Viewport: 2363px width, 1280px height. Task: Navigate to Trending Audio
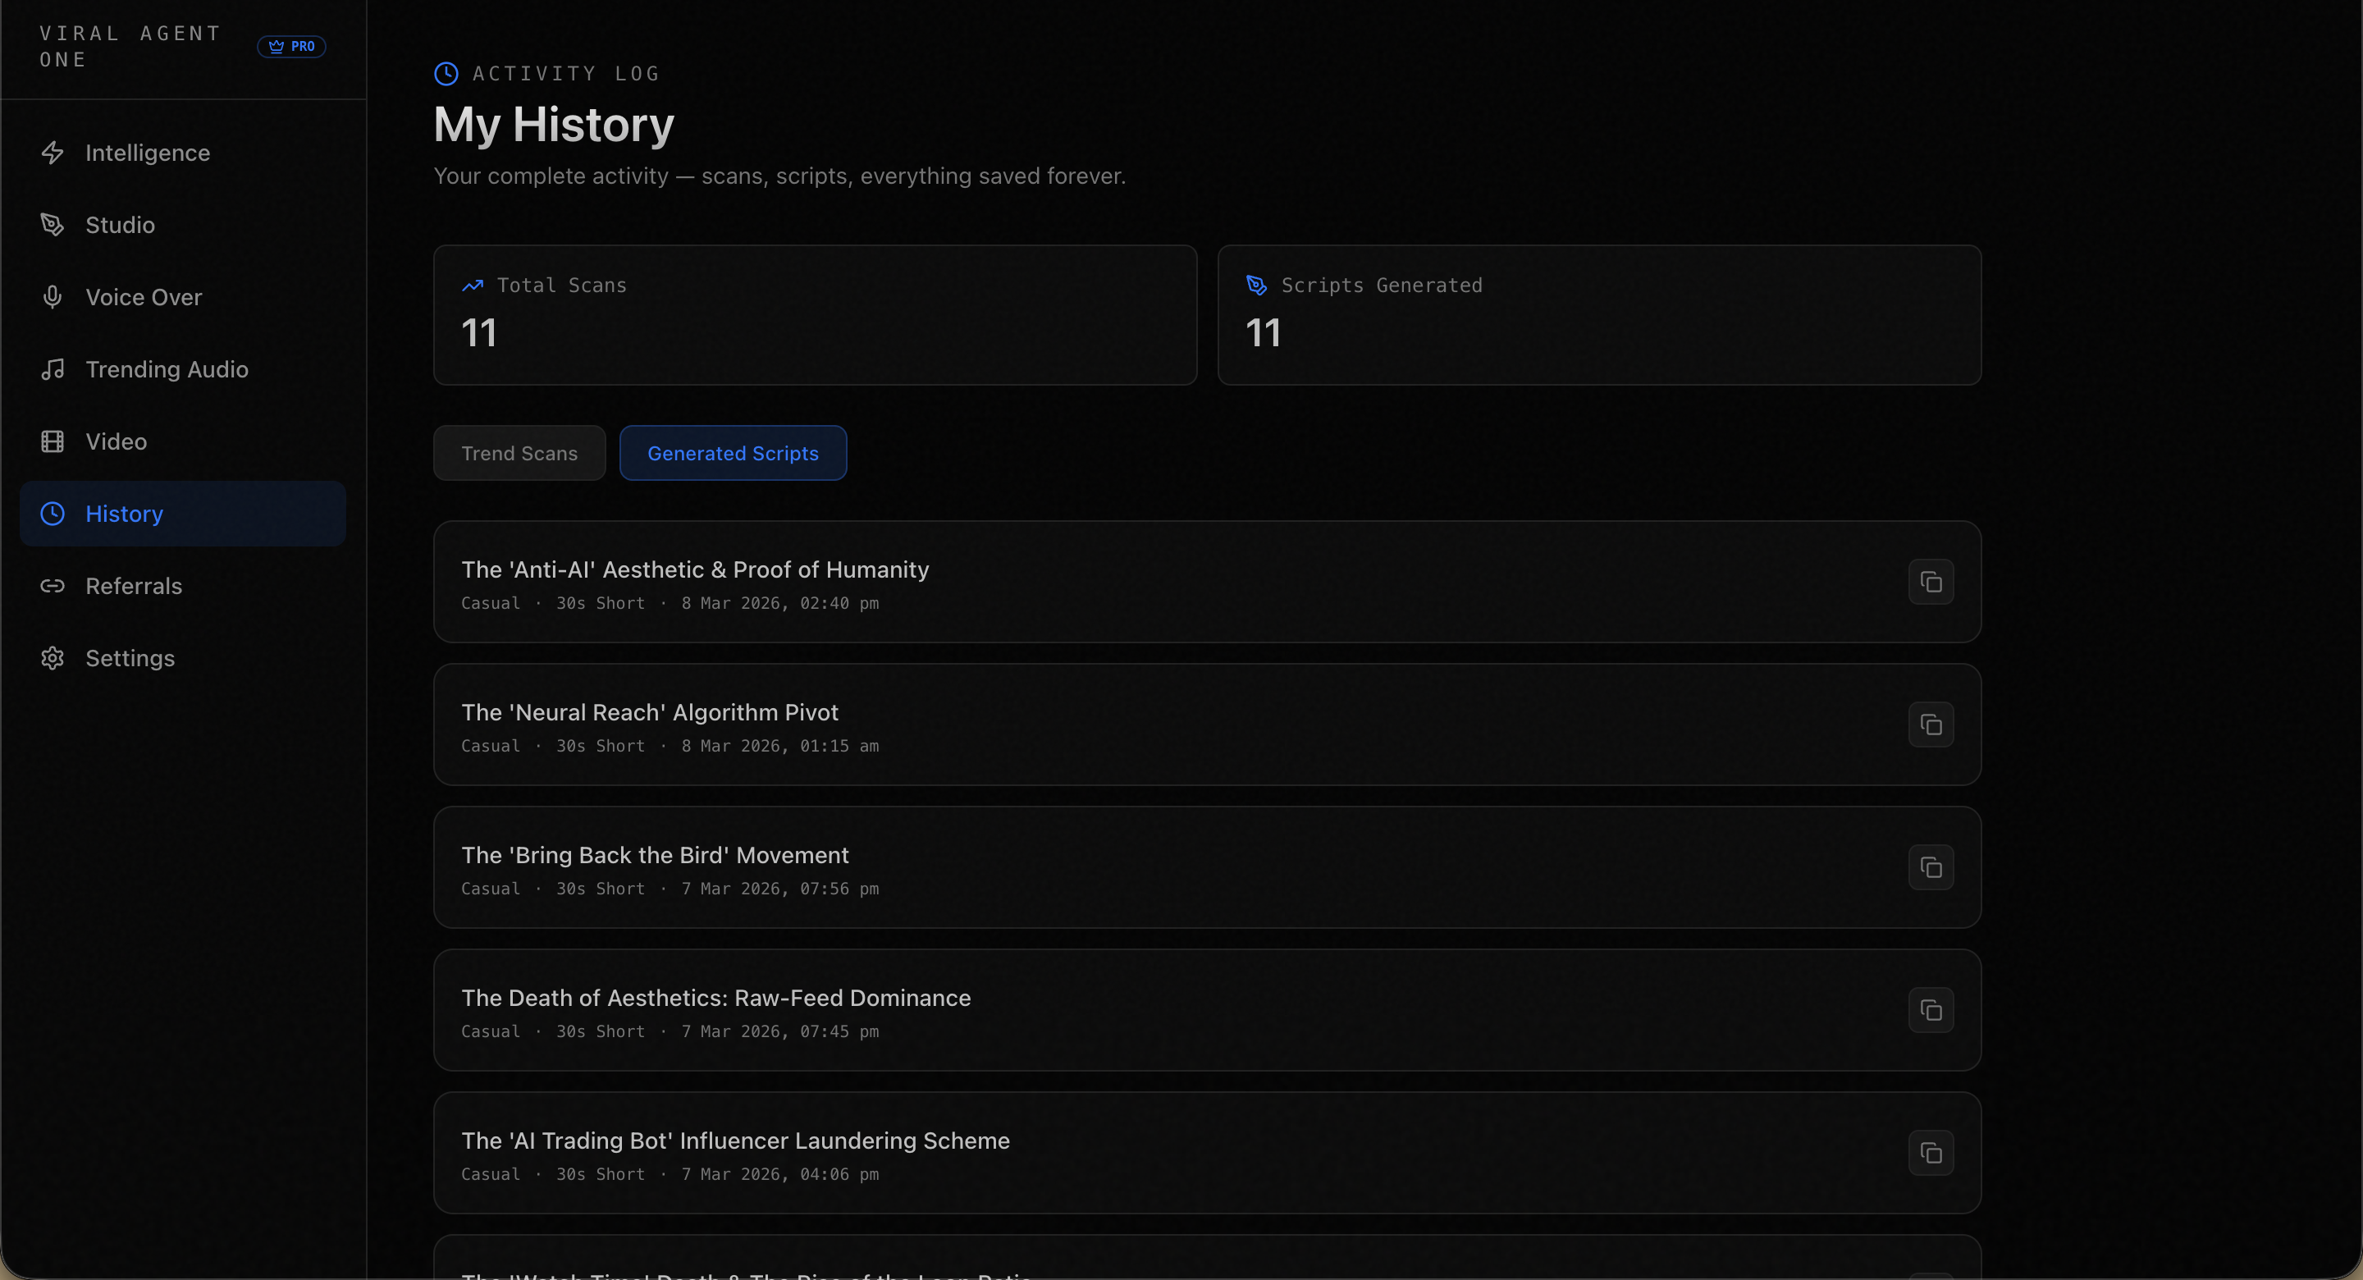(182, 369)
